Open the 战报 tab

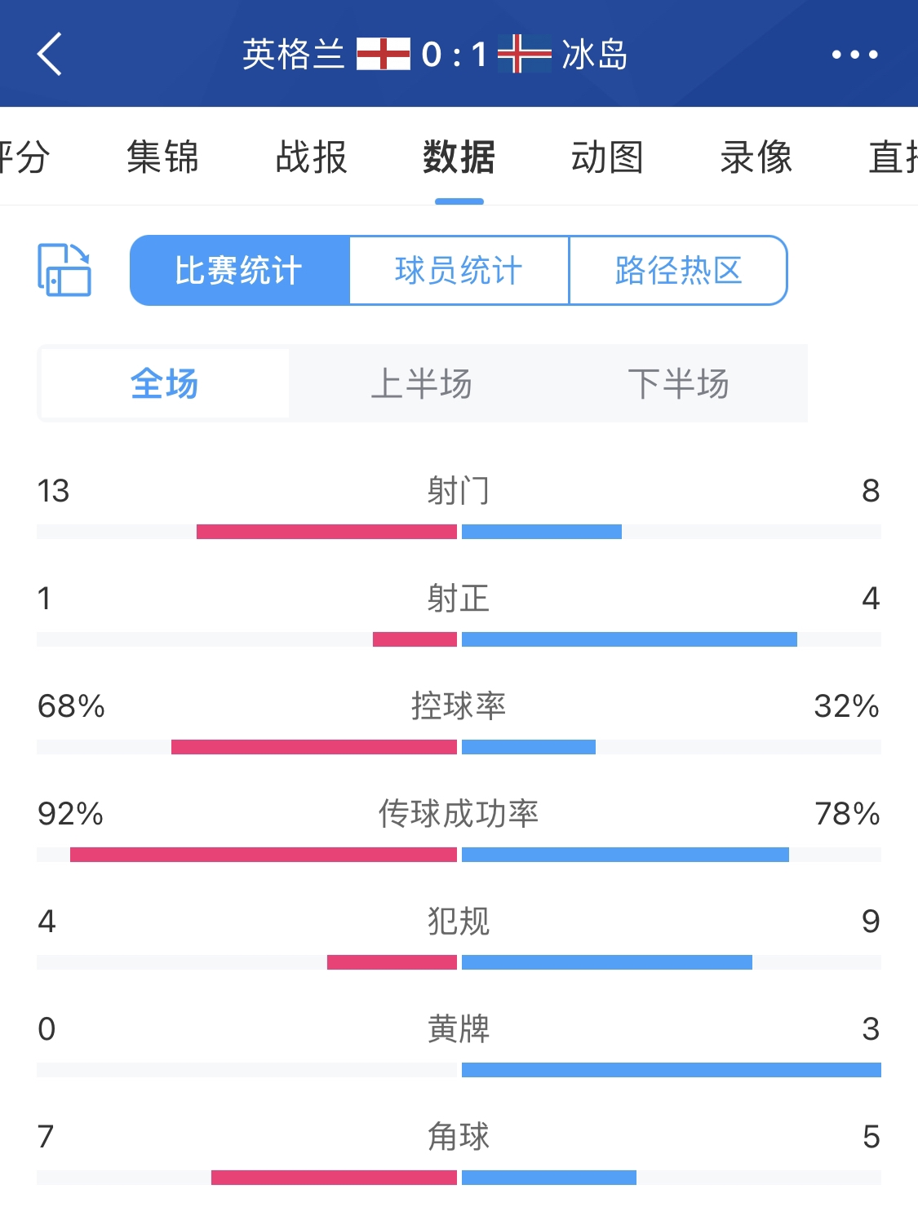311,157
